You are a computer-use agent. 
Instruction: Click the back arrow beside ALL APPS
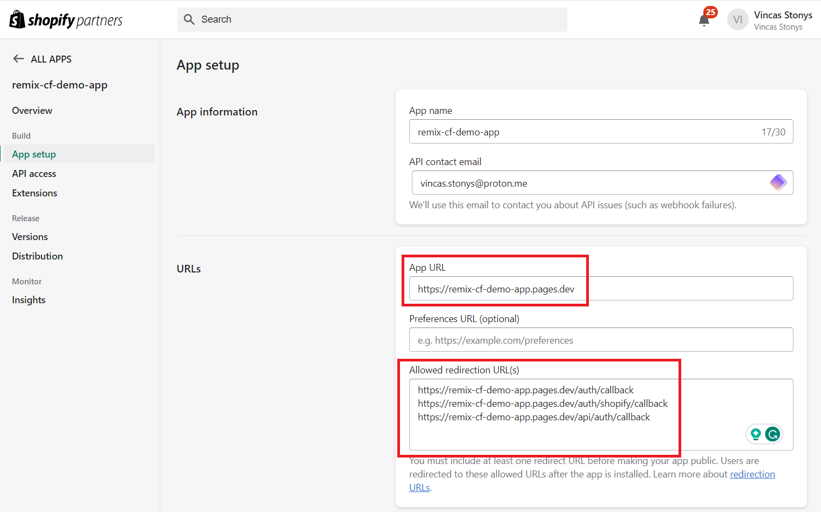18,59
